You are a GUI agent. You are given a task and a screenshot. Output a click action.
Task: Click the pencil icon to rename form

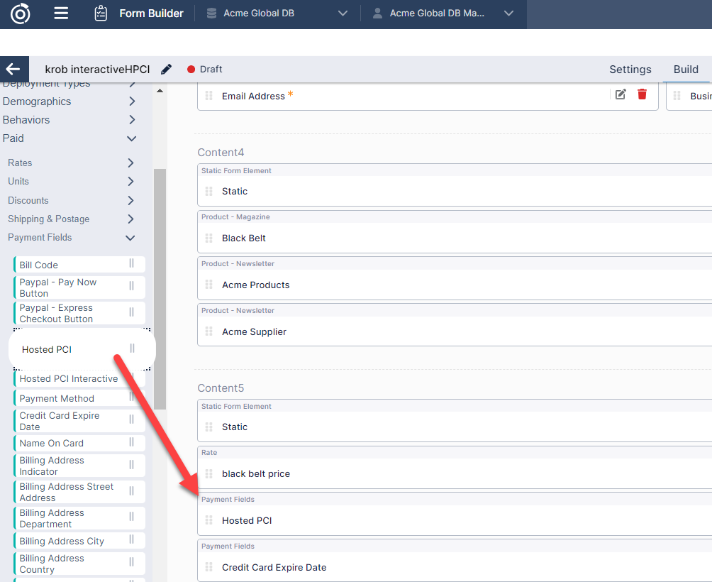coord(167,69)
